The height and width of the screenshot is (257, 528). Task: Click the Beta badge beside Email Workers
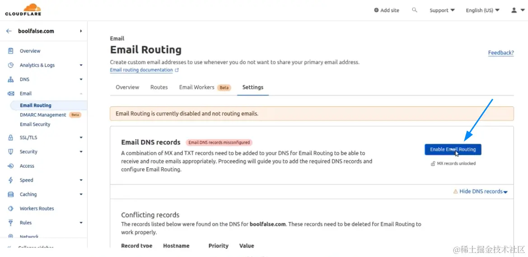(224, 87)
